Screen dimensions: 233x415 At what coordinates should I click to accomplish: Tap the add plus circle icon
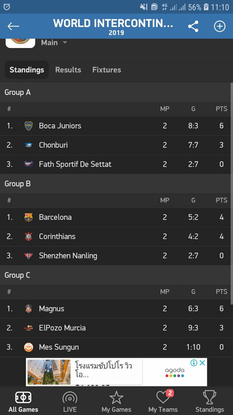tap(220, 26)
